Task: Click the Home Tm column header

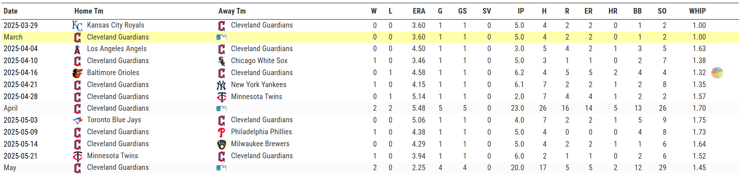Action: [89, 11]
